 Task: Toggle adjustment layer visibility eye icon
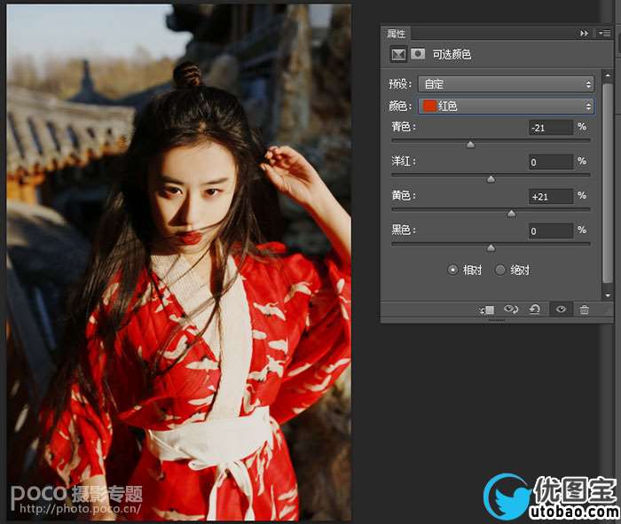click(561, 309)
